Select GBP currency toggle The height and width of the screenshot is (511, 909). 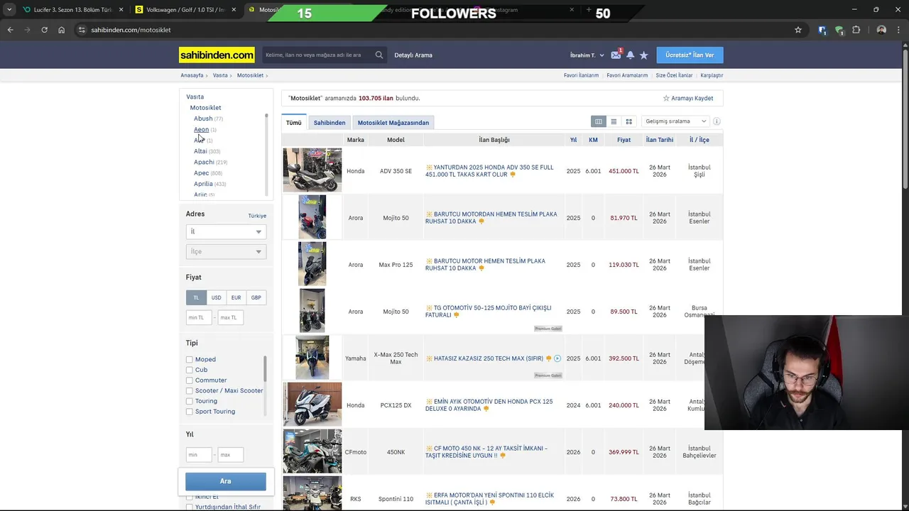(256, 297)
